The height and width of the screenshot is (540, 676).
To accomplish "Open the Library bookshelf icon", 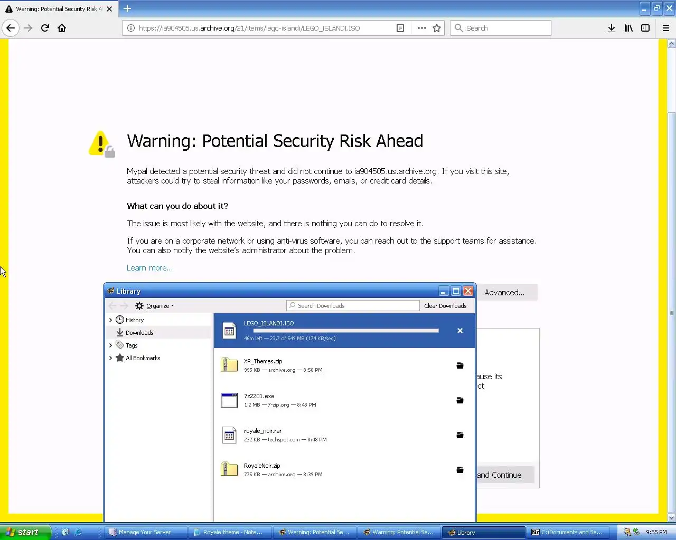I will click(628, 28).
